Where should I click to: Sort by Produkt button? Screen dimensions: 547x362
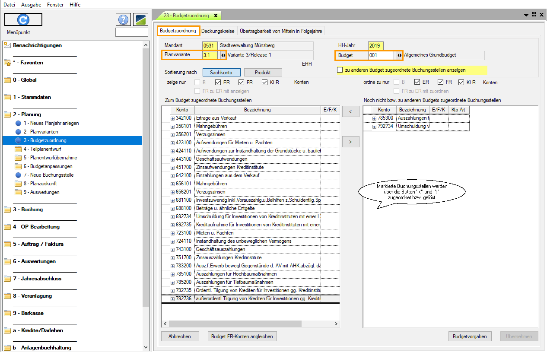pyautogui.click(x=263, y=73)
